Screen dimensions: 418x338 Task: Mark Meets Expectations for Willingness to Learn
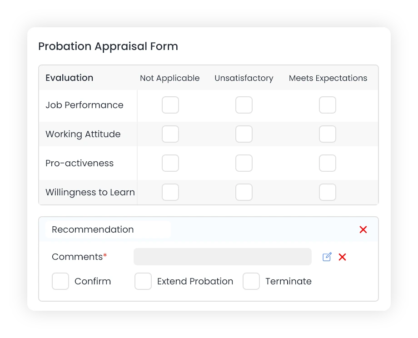(x=328, y=192)
